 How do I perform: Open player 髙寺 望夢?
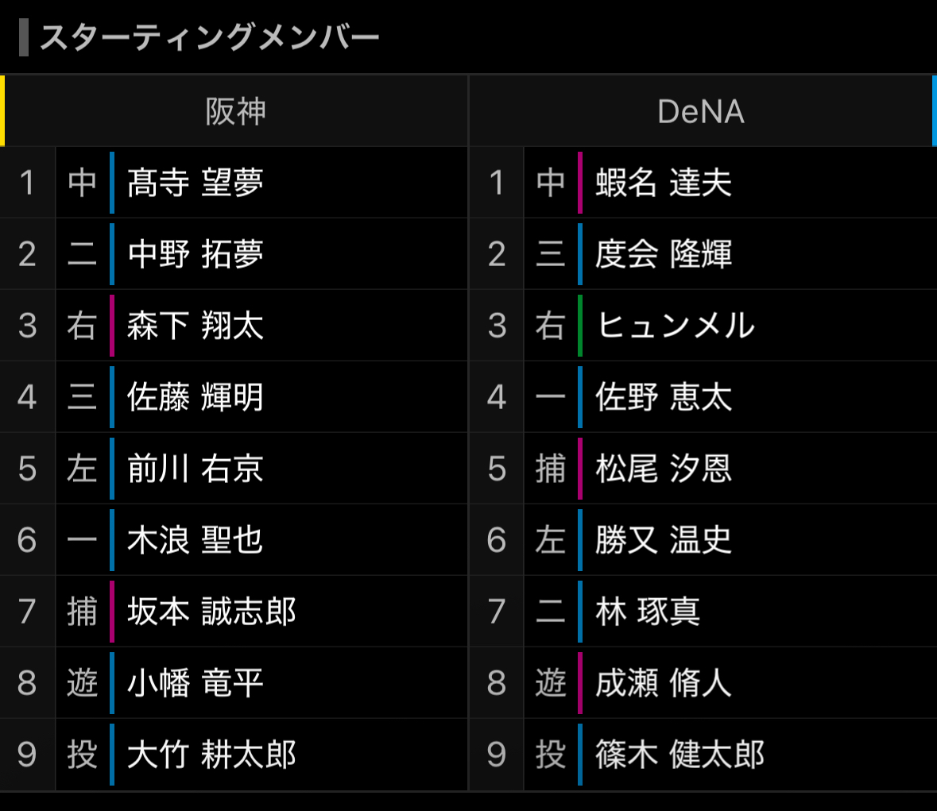(x=196, y=183)
